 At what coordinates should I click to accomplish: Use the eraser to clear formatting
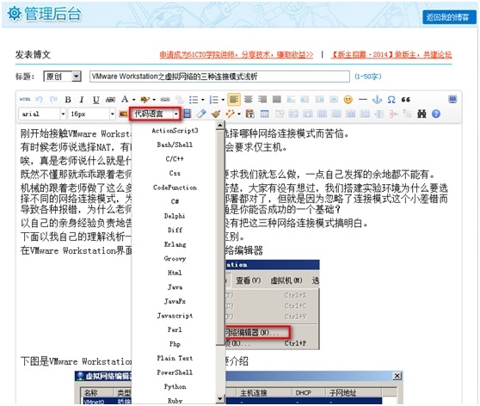point(201,114)
